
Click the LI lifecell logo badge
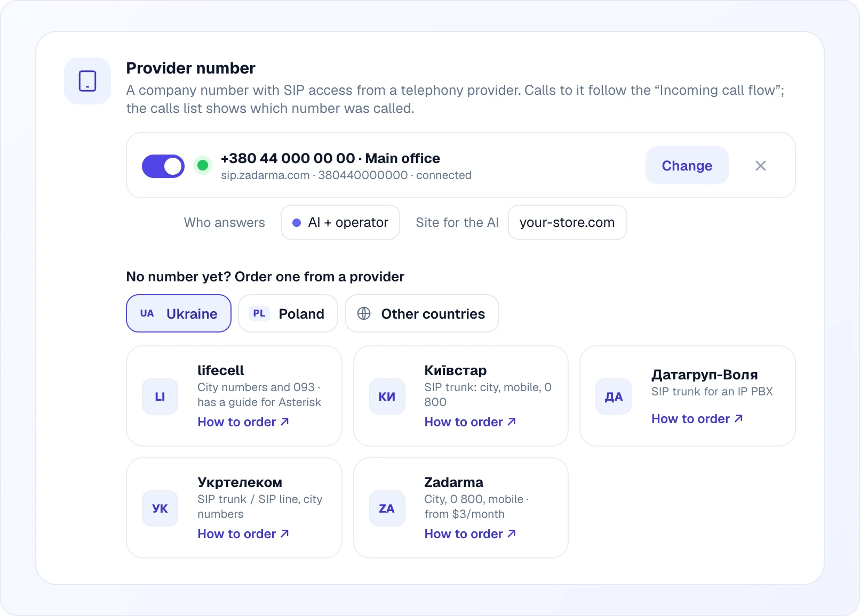[x=160, y=396]
